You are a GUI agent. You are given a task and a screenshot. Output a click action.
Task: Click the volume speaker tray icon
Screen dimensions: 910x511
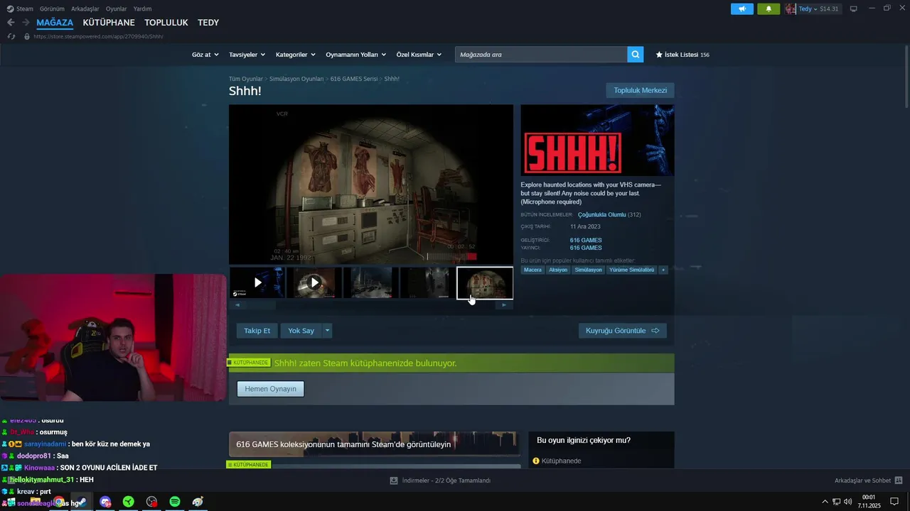tap(847, 502)
